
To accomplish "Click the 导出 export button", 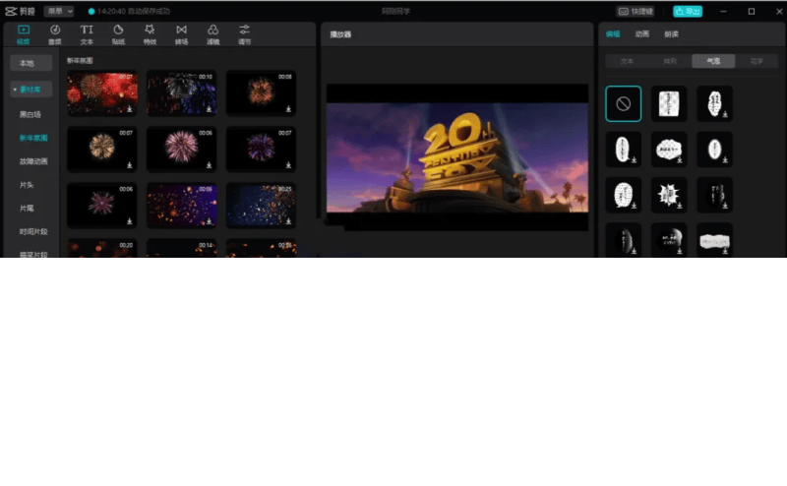I will pos(688,11).
